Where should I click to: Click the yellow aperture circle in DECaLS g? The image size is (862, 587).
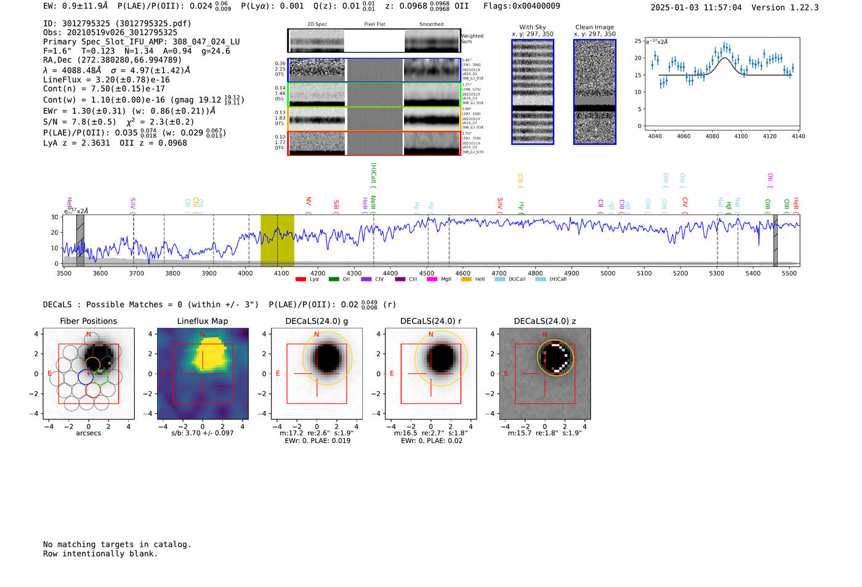[328, 358]
